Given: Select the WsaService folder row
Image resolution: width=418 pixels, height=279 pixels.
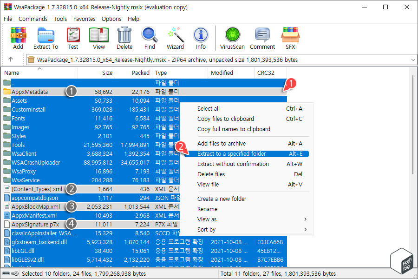Looking at the screenshot, I should tap(91, 180).
